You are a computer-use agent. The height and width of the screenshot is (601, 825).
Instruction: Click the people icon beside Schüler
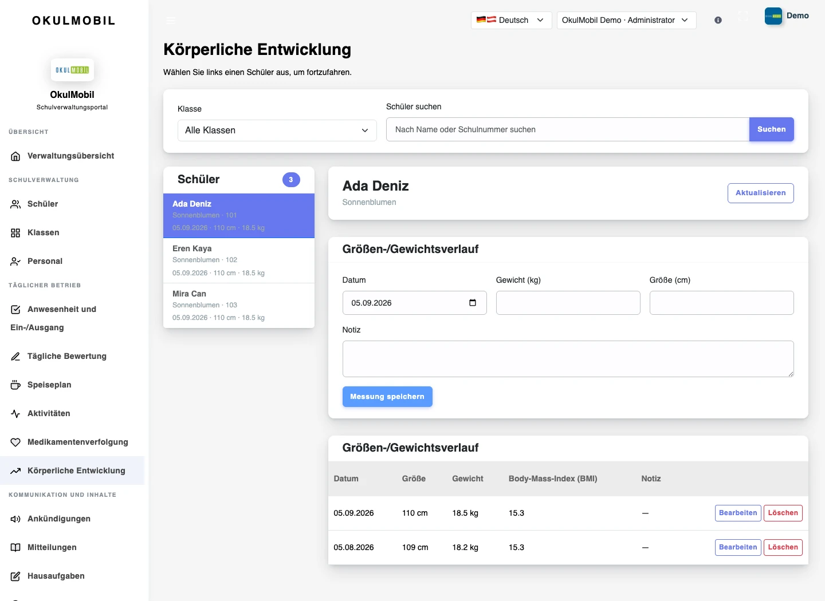15,204
